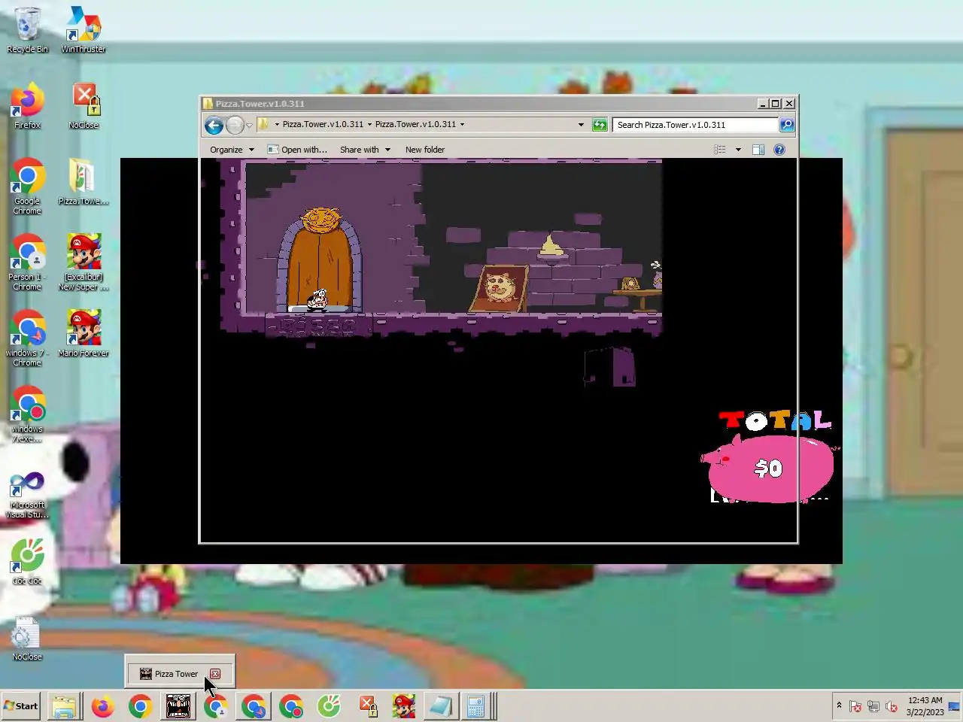Open the Calculator taskbar icon
963x722 pixels.
click(x=477, y=706)
